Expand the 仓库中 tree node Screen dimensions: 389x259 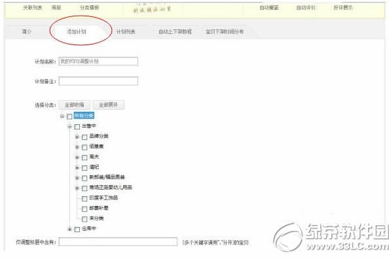point(69,229)
